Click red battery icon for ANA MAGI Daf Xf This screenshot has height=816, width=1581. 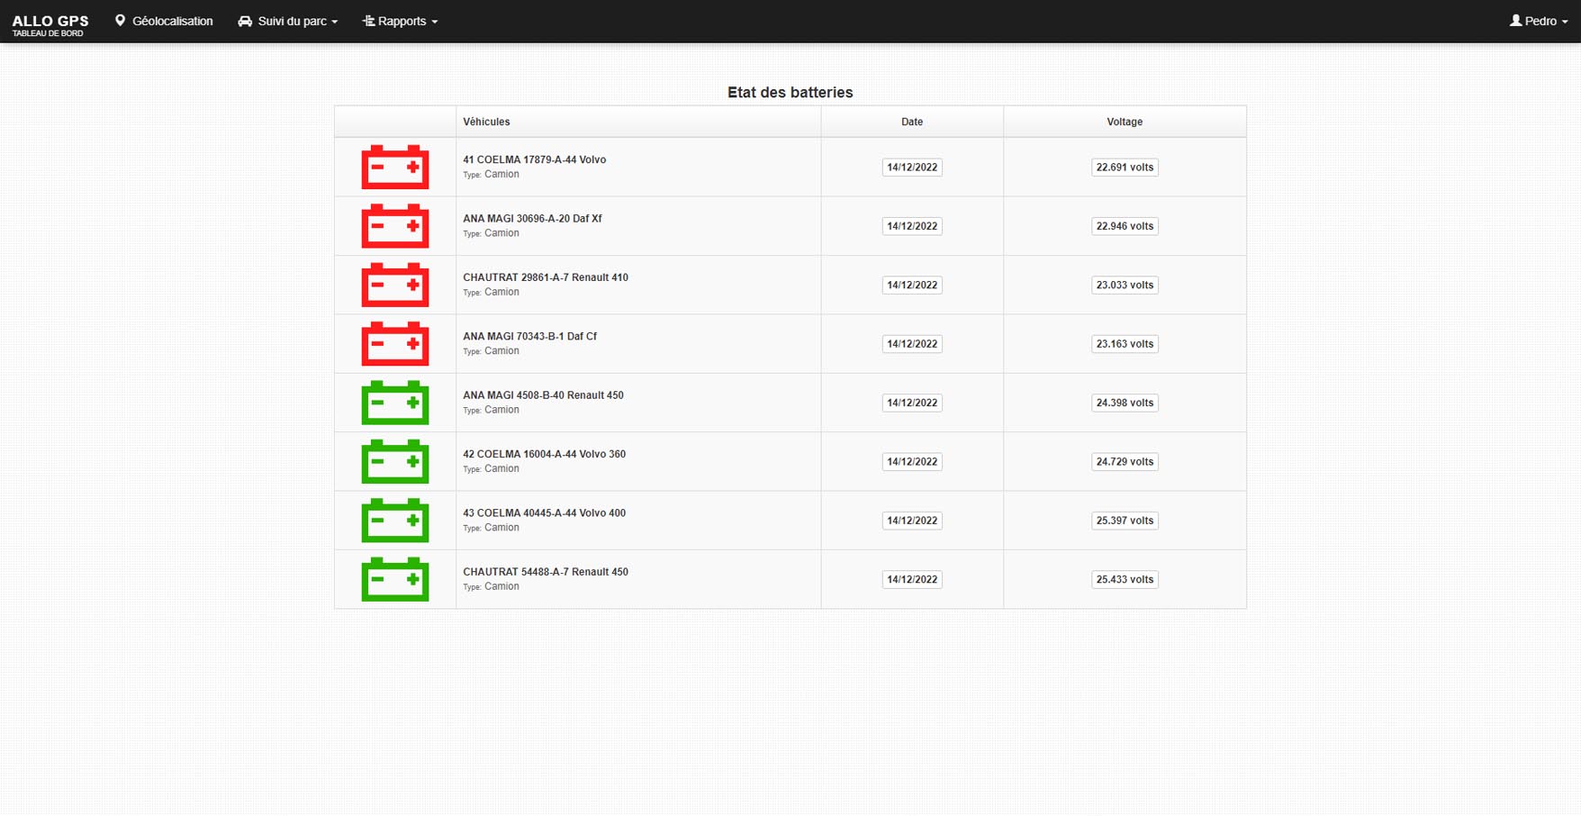[x=394, y=226]
